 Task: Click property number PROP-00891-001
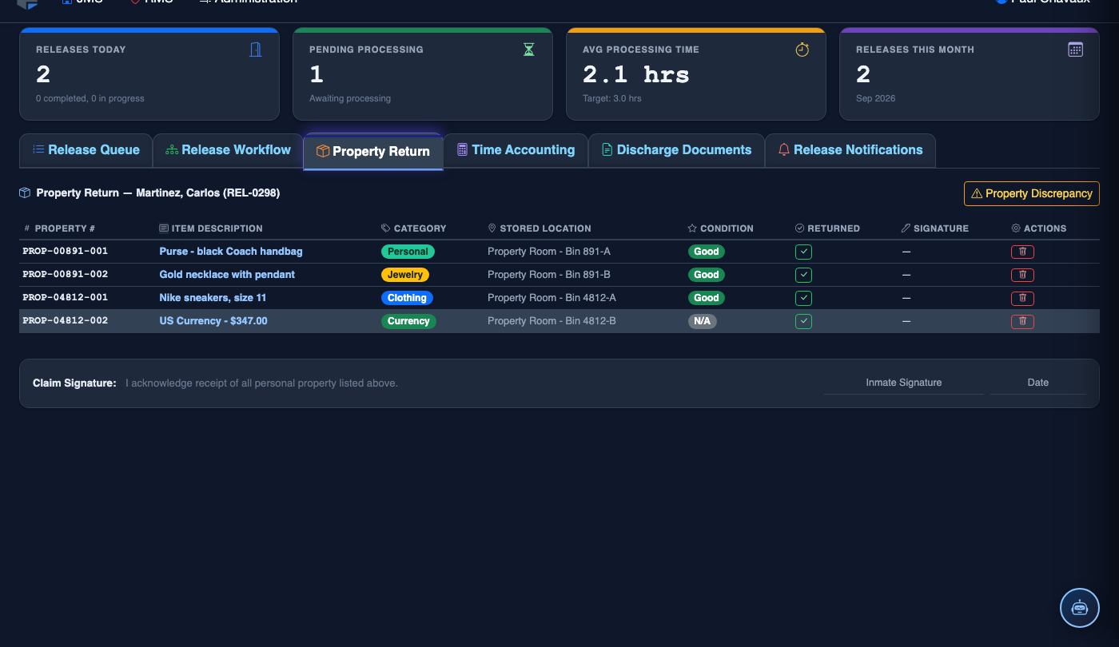pyautogui.click(x=65, y=252)
